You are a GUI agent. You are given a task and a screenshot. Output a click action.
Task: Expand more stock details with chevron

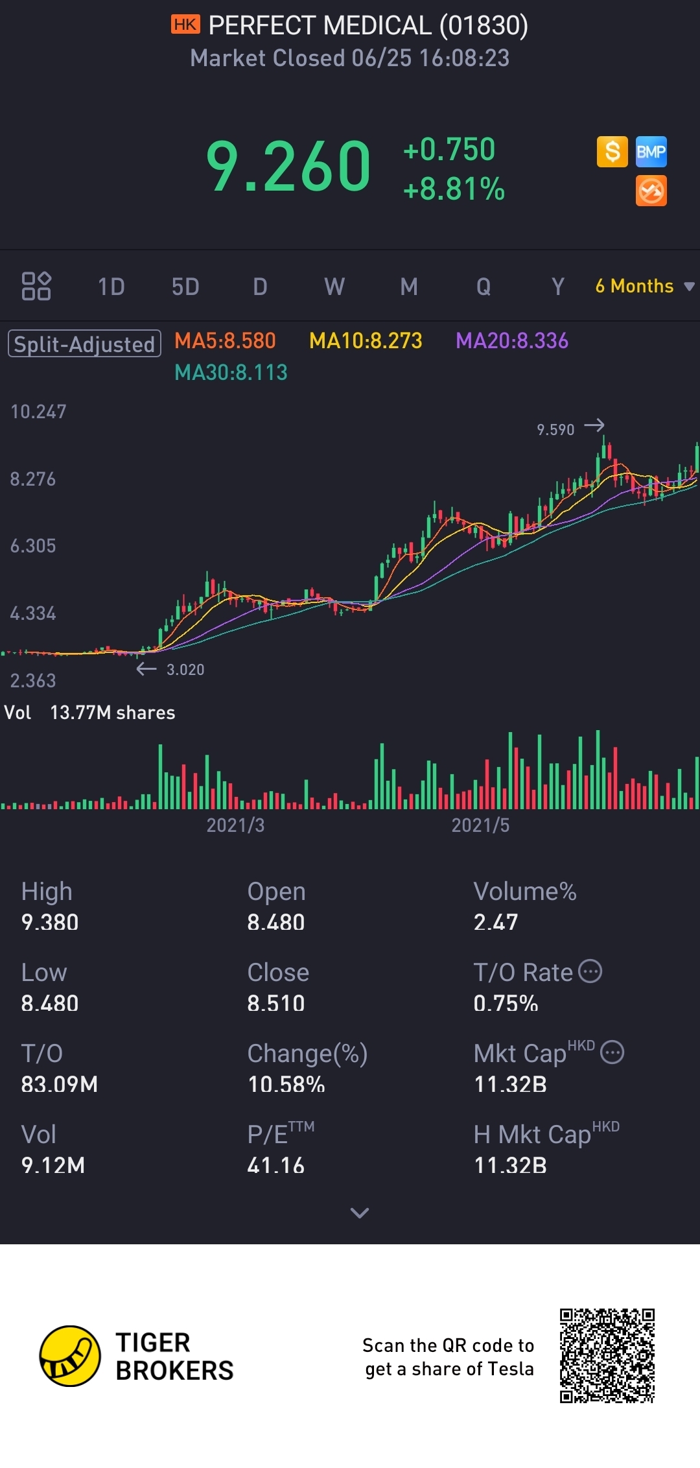(x=359, y=1213)
